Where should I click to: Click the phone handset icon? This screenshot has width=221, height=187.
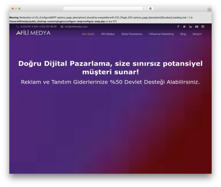pos(18,27)
